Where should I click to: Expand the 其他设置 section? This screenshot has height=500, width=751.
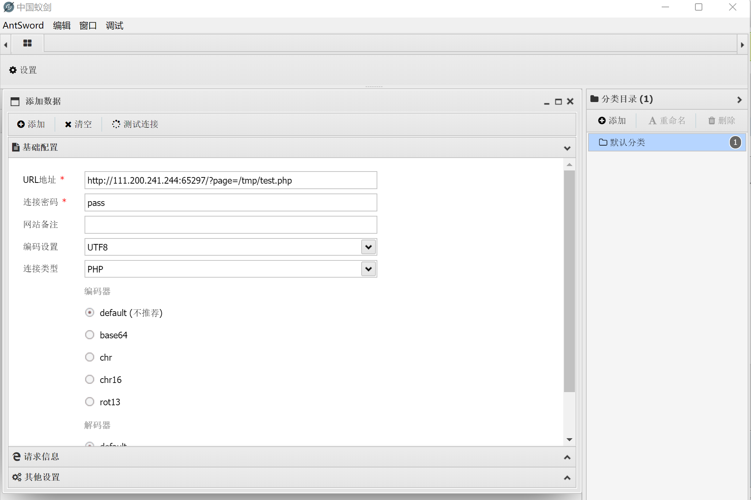(x=567, y=478)
